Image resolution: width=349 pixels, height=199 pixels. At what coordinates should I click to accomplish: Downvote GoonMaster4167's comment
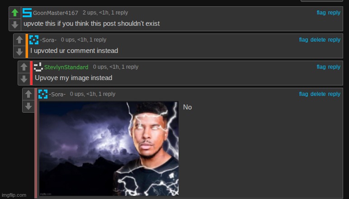click(15, 24)
